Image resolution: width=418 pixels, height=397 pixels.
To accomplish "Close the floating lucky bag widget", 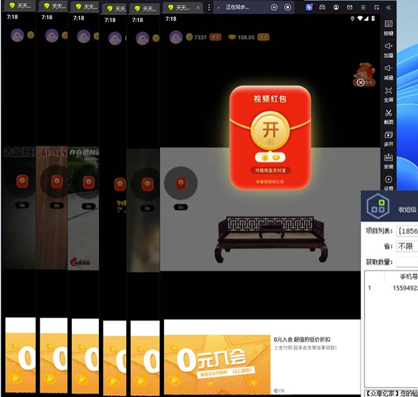I will pyautogui.click(x=361, y=83).
